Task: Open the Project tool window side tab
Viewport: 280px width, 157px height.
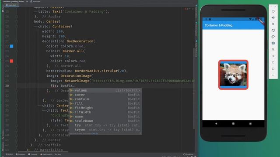Action: pos(3,9)
